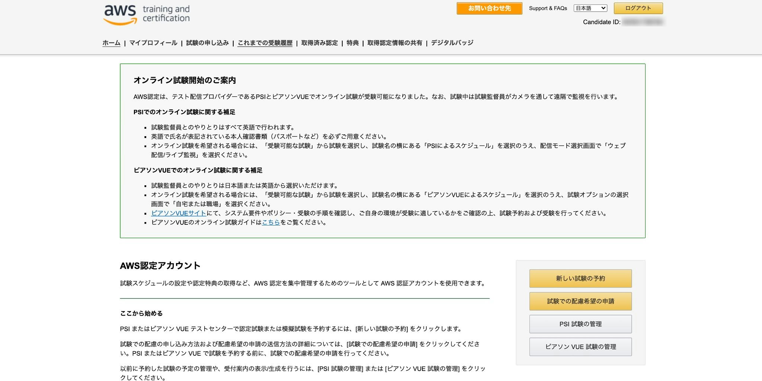Screen dimensions: 762x381
Task: Click the AWS training and certification logo
Action: coord(147,15)
